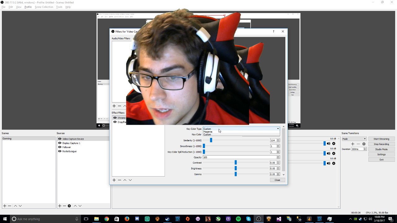Move the scene up with the Scenes up arrow
The width and height of the screenshot is (397, 223).
[x=16, y=206]
